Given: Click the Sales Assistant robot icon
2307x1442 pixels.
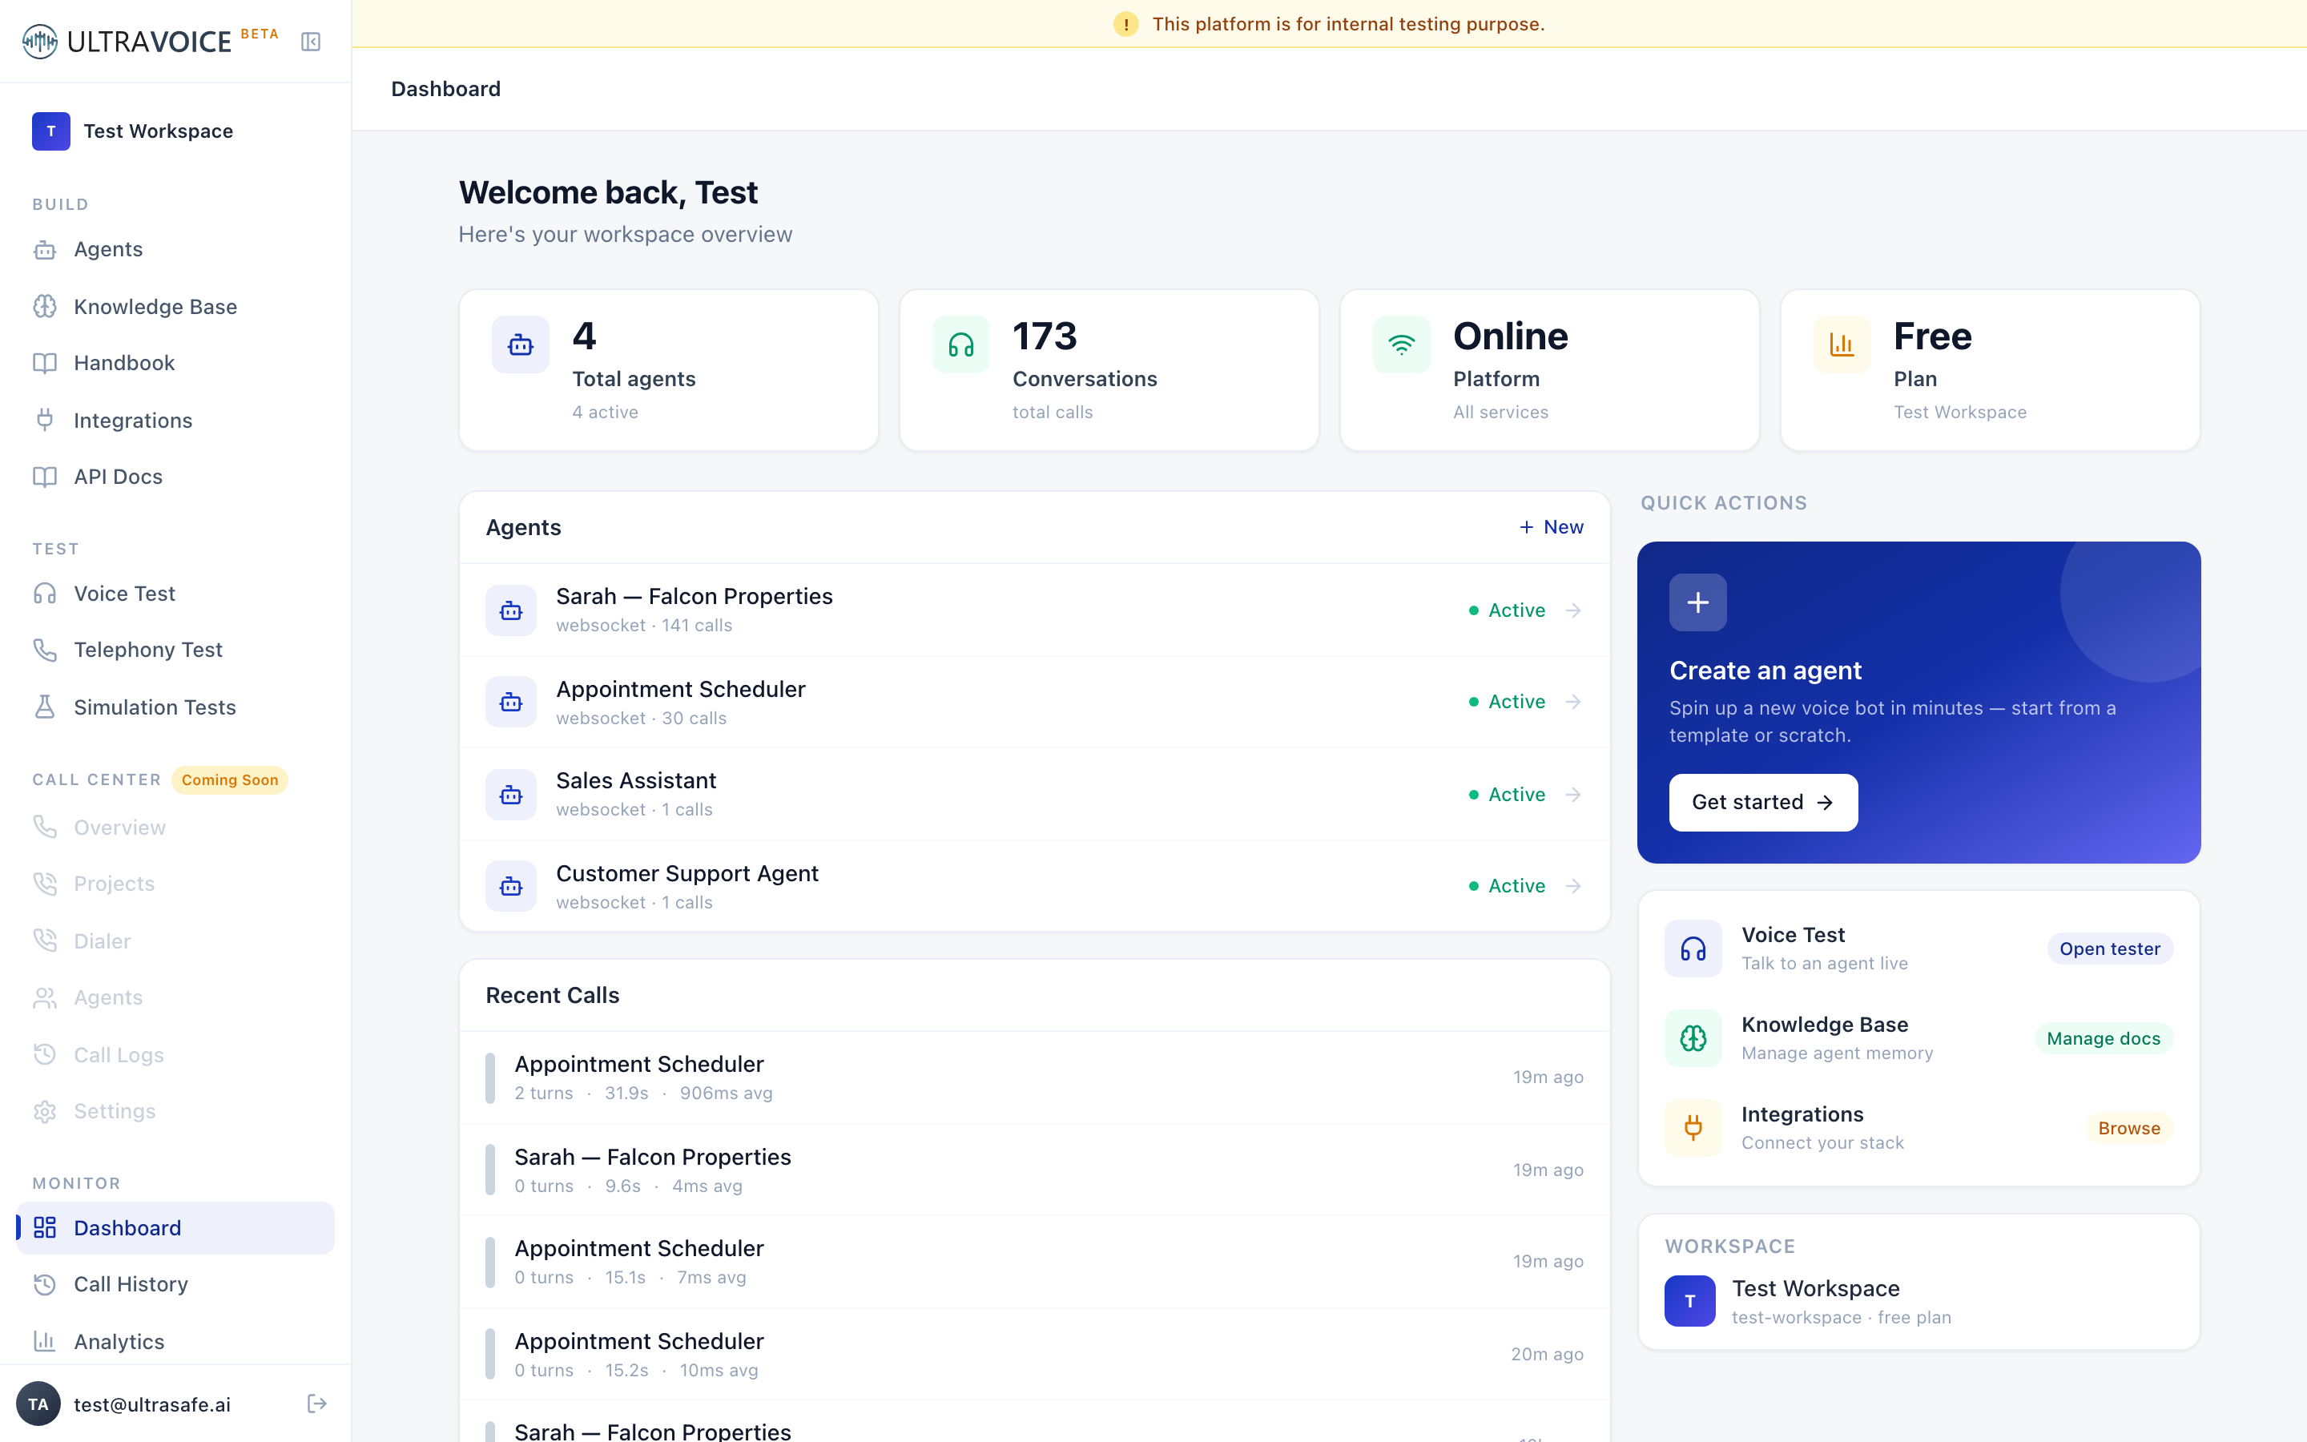Looking at the screenshot, I should [x=511, y=795].
